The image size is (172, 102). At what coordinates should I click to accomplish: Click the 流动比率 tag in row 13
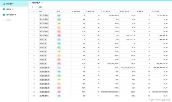click(x=43, y=64)
